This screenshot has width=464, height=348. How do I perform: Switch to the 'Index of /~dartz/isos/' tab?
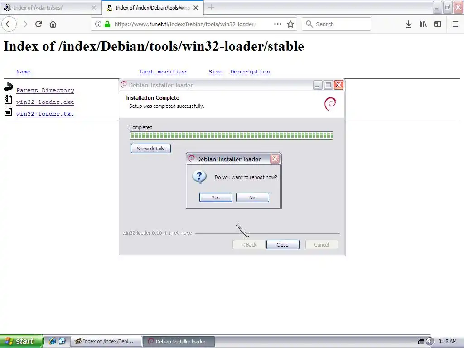[x=51, y=8]
